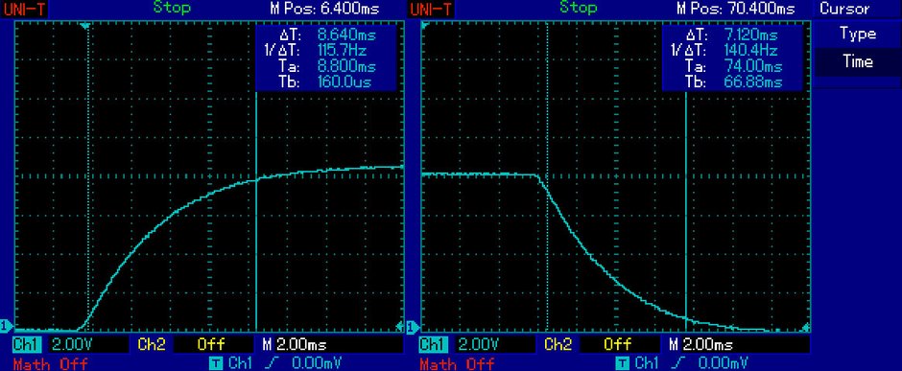Click the left Stop status
902x371 pixels.
[x=172, y=8]
